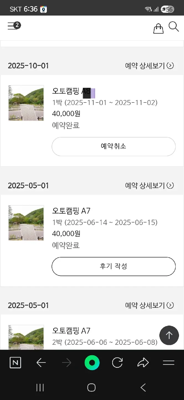Viewport: 184px width, 400px height.
Task: Open the shopping bag cart
Action: tap(158, 28)
